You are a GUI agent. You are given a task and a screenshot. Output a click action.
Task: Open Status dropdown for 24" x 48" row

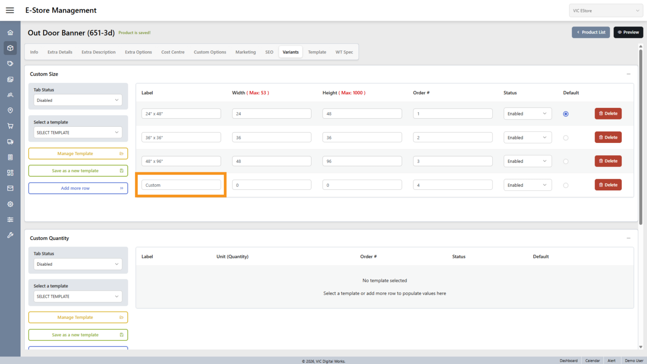(527, 114)
